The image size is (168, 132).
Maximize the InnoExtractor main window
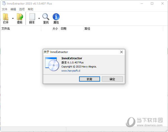(152, 3)
